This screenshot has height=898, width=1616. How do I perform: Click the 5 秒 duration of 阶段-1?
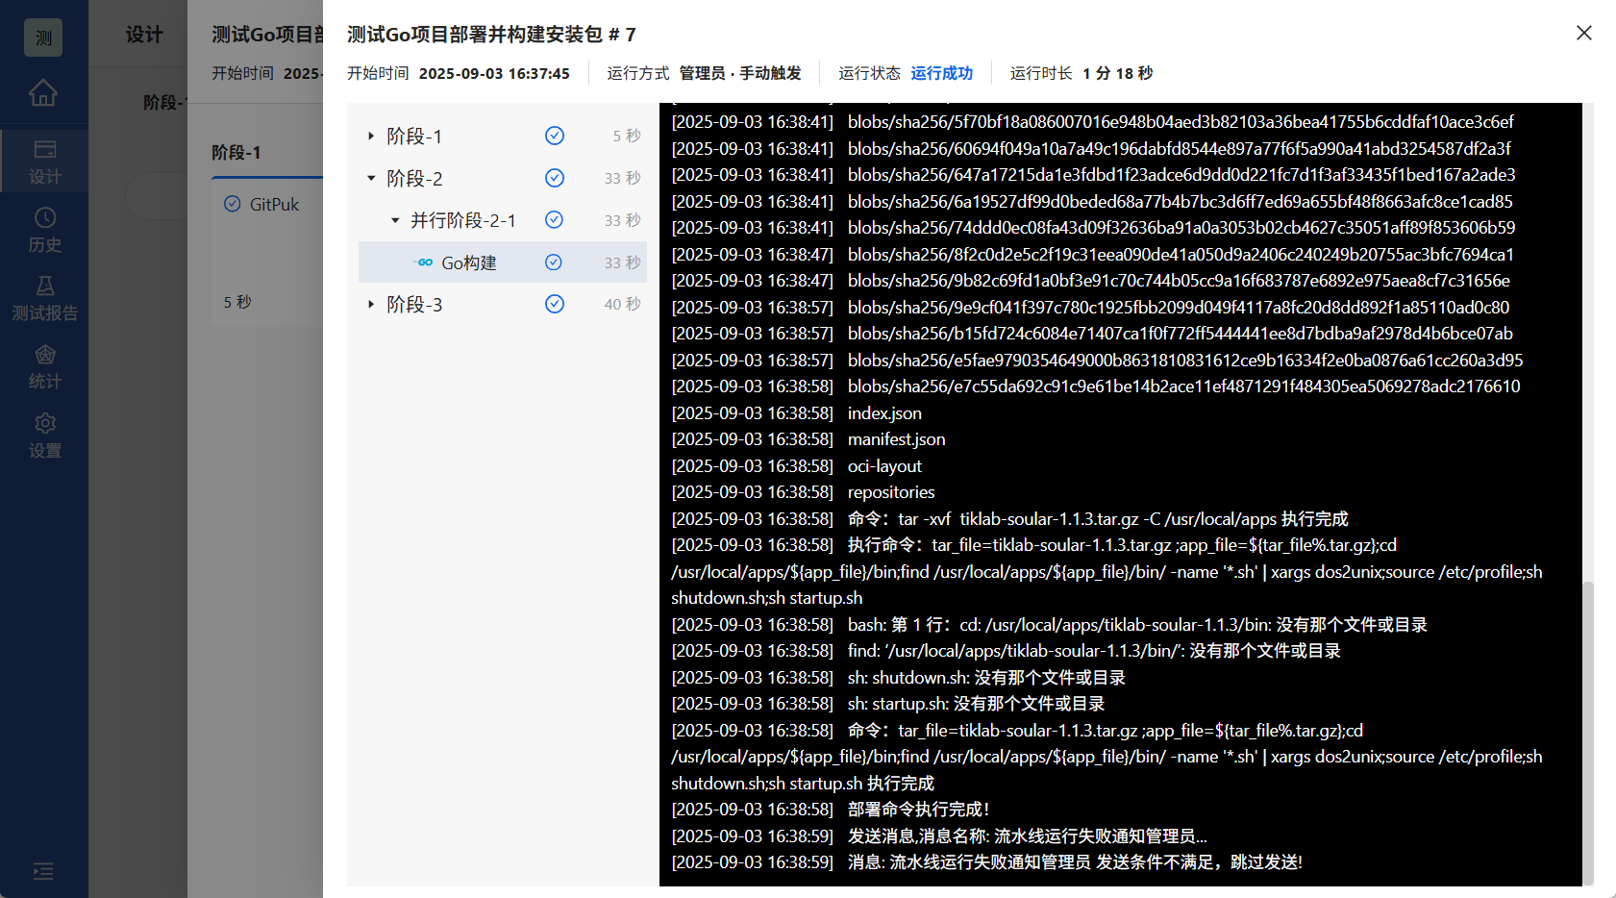click(627, 137)
